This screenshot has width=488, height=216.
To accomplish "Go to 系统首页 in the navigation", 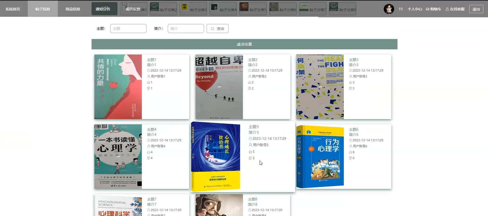I will pos(13,9).
